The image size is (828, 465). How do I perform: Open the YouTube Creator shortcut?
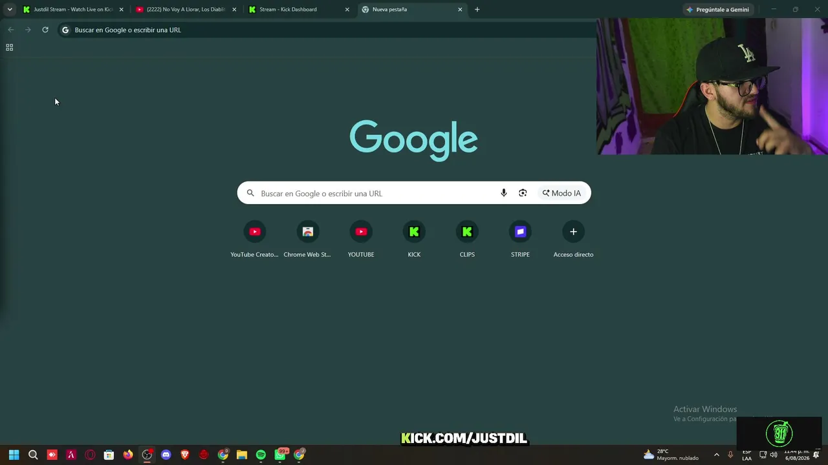pyautogui.click(x=254, y=240)
